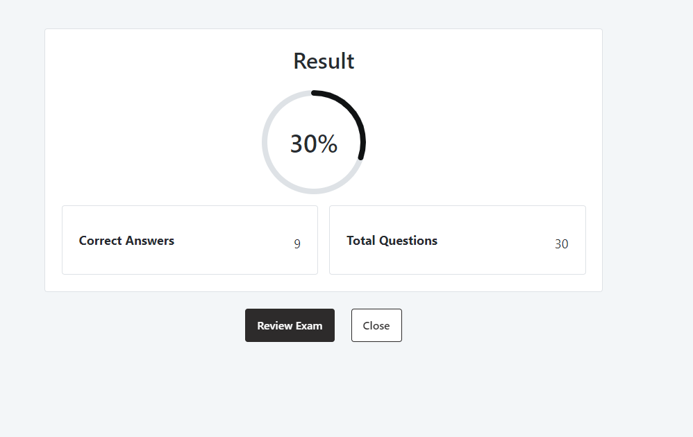
Task: Click the total questions value 30
Action: pos(561,244)
